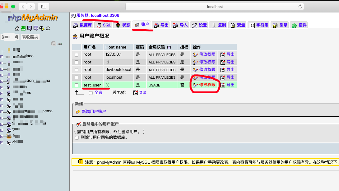Go forward with browser forward arrow
Screen dimensions: 339x191
point(31,7)
